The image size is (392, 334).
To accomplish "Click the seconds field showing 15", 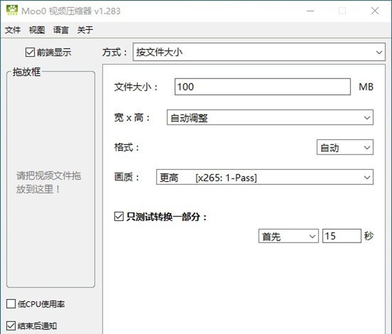I will pos(342,236).
